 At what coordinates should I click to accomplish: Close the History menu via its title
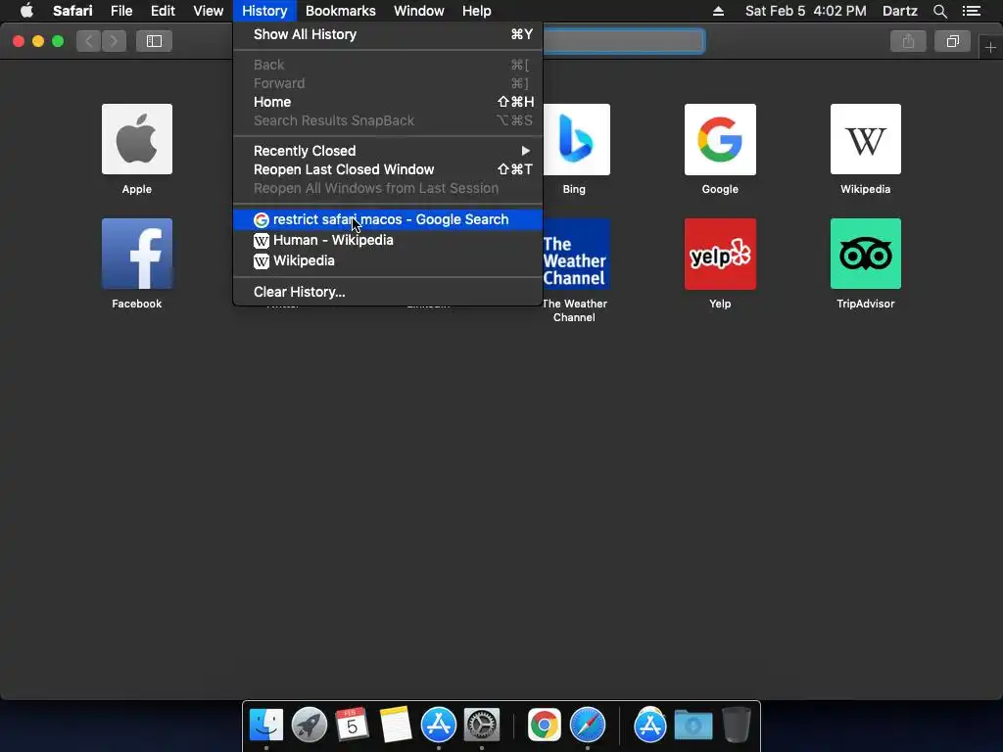(x=264, y=11)
